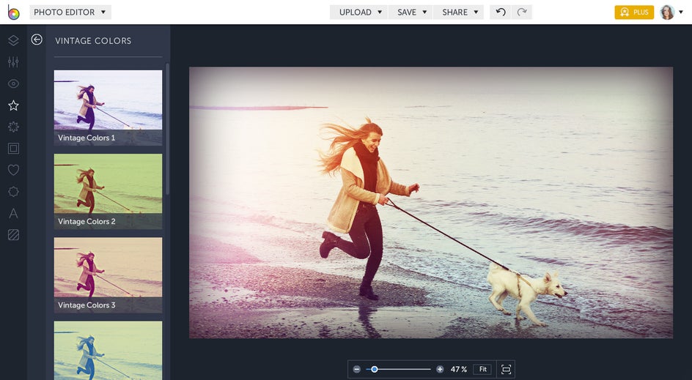Click the BeFunky logo icon
Image resolution: width=692 pixels, height=380 pixels.
(x=13, y=12)
